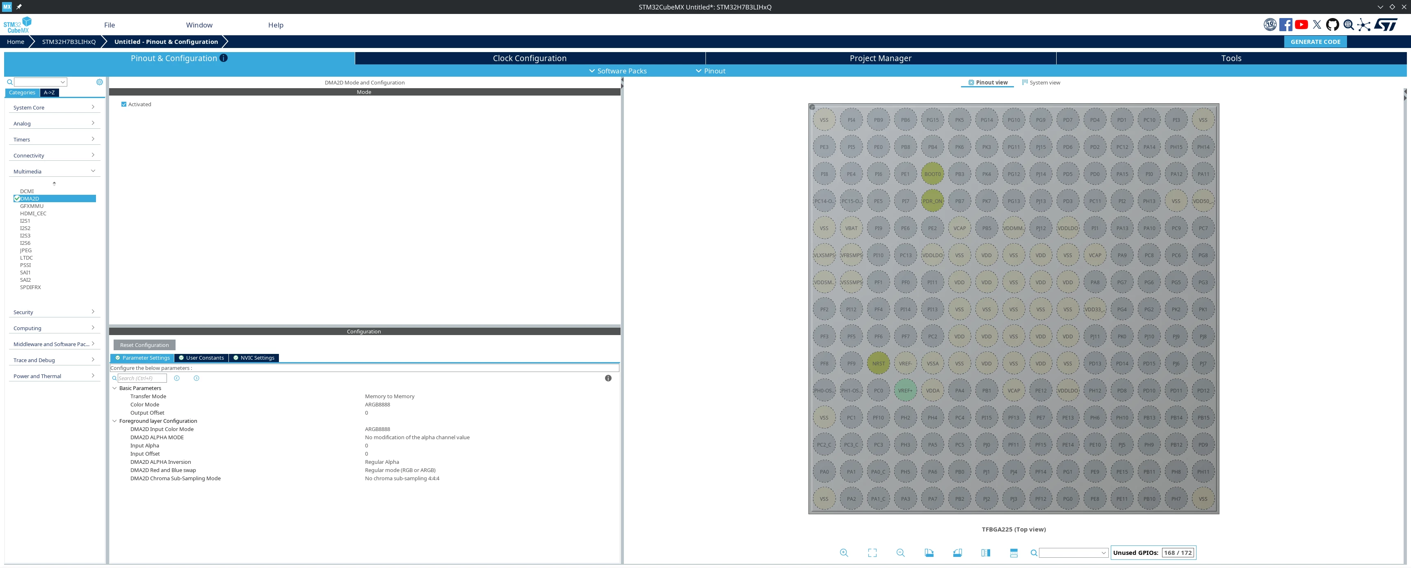Open the Window menu
The image size is (1411, 568).
(x=199, y=25)
